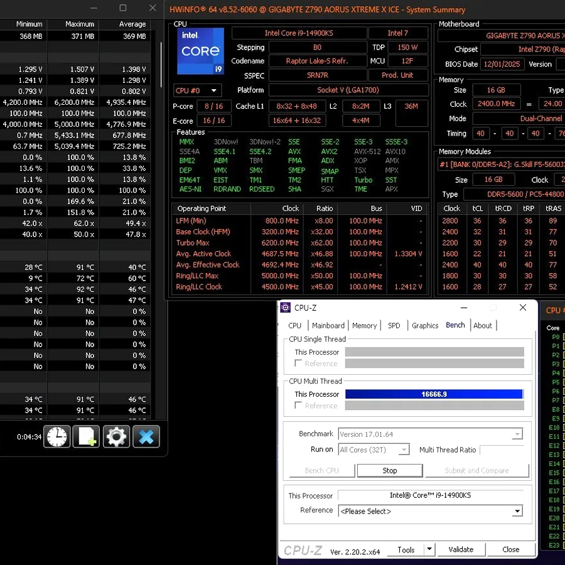The height and width of the screenshot is (565, 565).
Task: Click the clock timer icon in sensors toolbar
Action: [57, 436]
